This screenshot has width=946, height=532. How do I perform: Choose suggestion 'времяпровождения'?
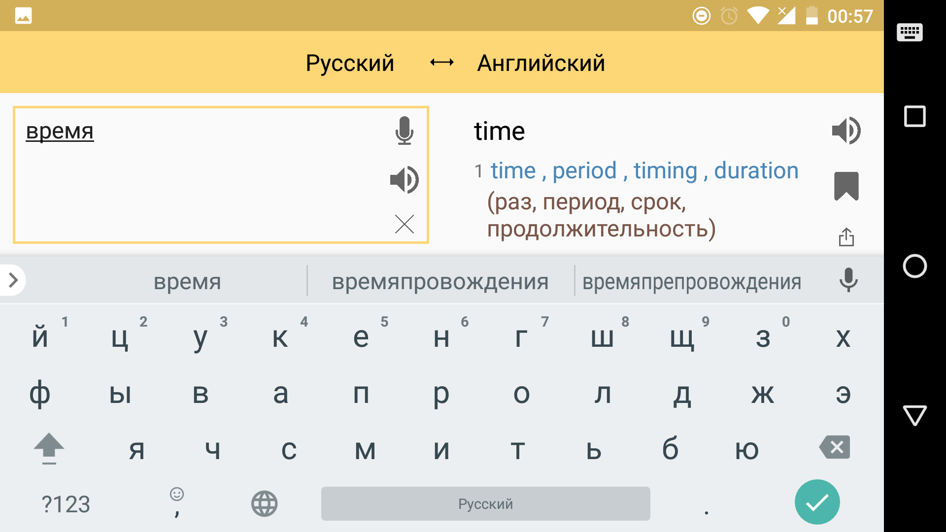[x=440, y=282]
